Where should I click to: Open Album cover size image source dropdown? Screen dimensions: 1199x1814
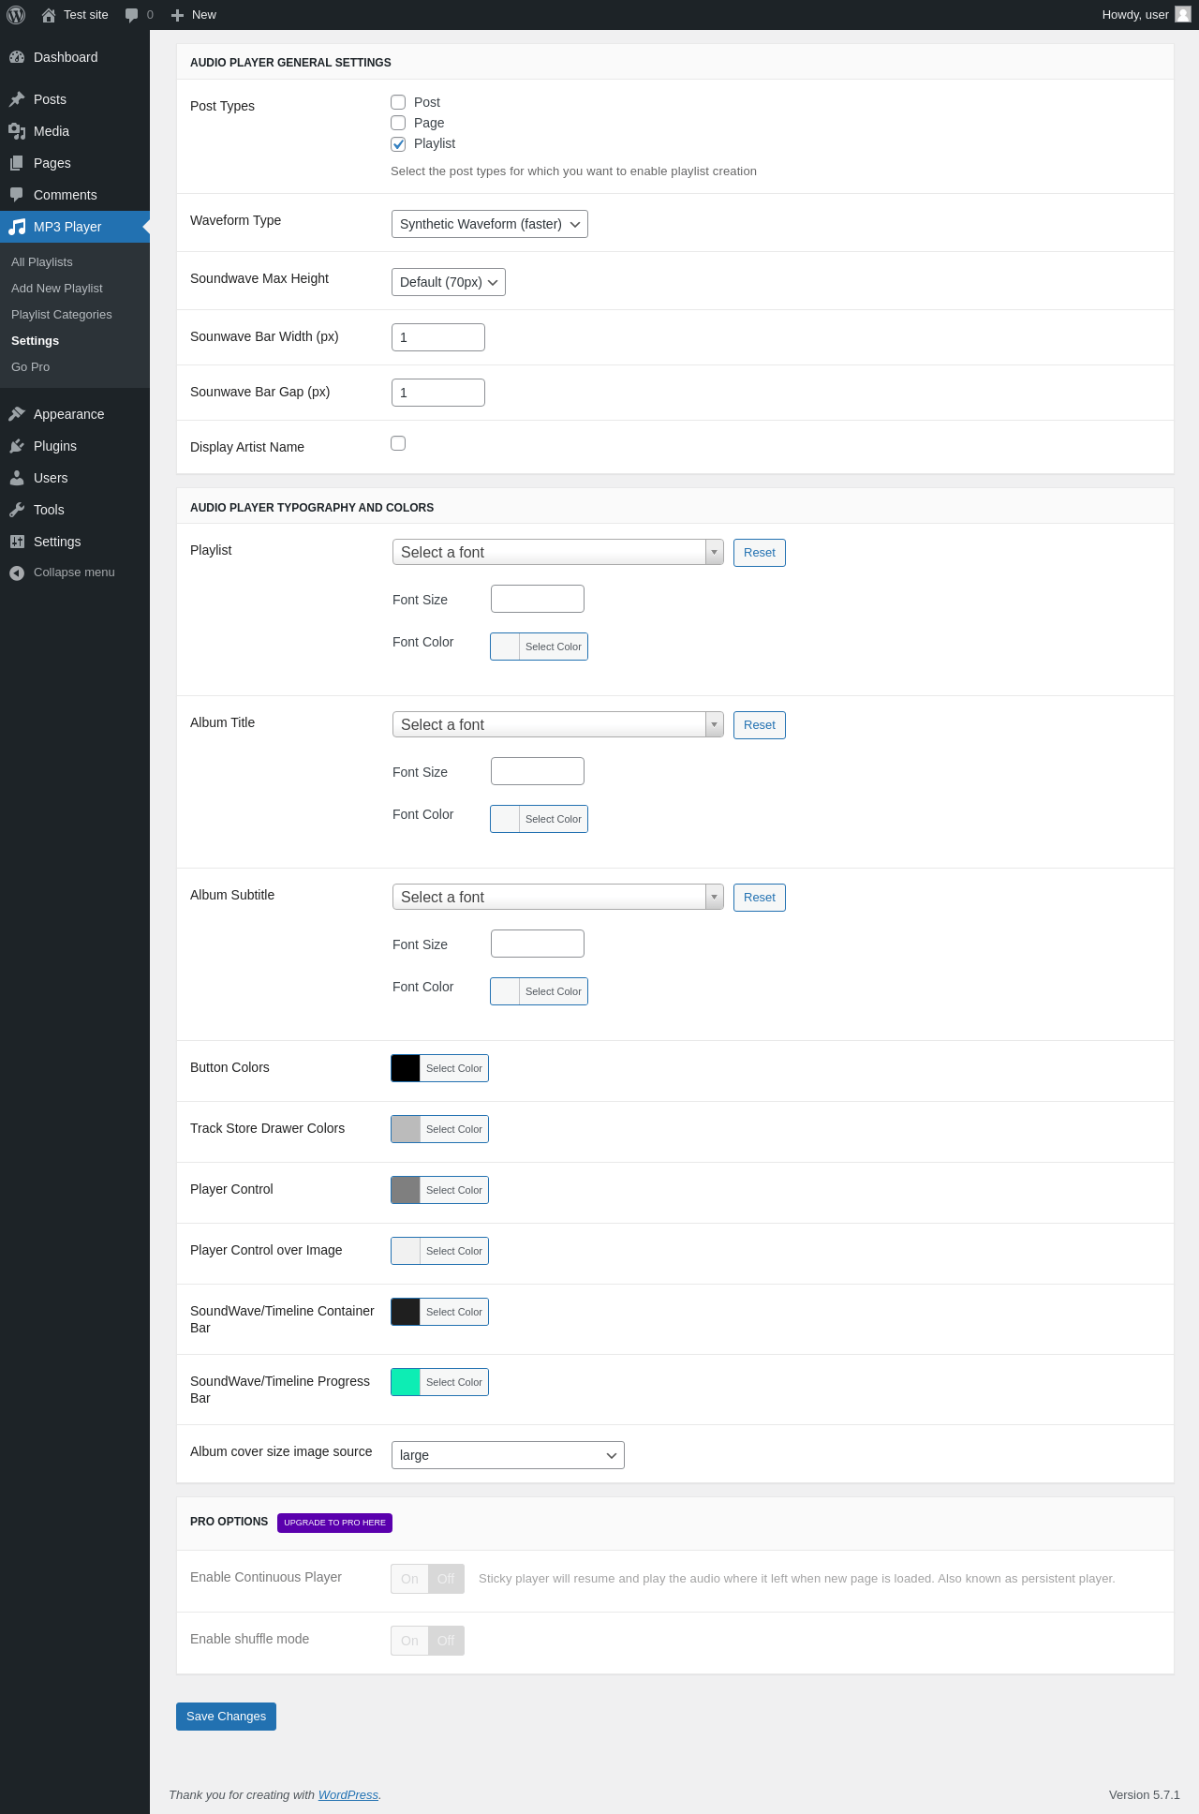tap(507, 1455)
